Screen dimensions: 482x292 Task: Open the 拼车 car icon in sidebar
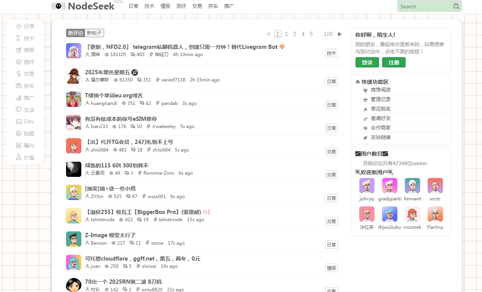point(18,86)
